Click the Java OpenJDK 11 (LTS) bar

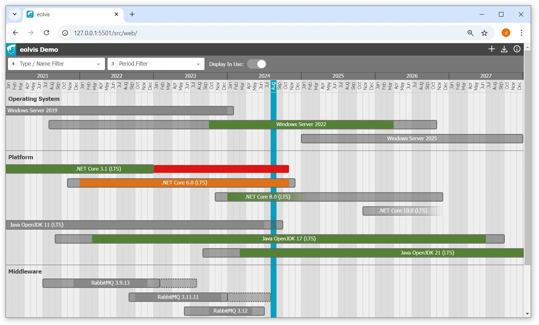pyautogui.click(x=144, y=225)
